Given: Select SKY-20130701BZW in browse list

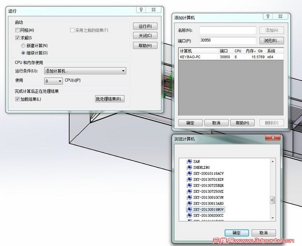Looking at the screenshot, I should tap(209, 179).
